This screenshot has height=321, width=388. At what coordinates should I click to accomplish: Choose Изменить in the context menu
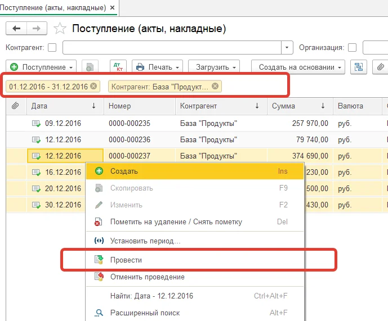[x=195, y=205]
